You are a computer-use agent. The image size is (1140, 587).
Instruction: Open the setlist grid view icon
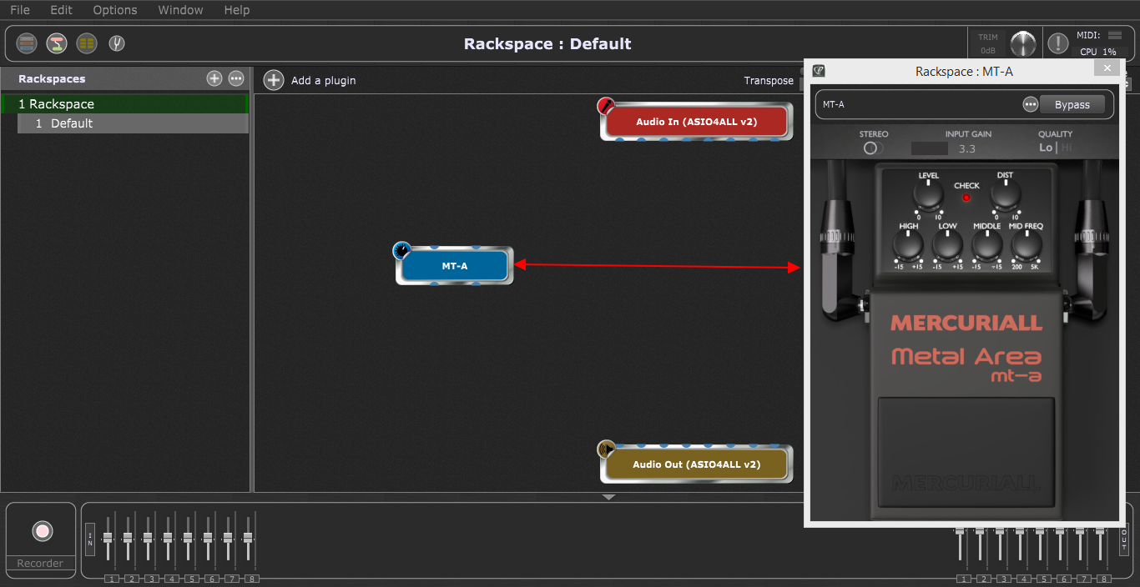(87, 43)
